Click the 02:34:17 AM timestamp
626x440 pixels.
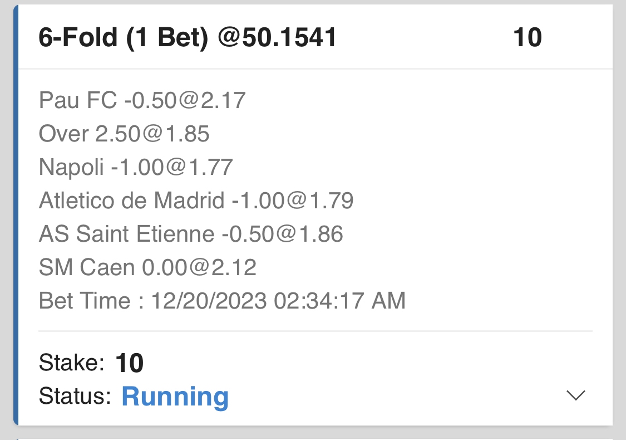(339, 301)
